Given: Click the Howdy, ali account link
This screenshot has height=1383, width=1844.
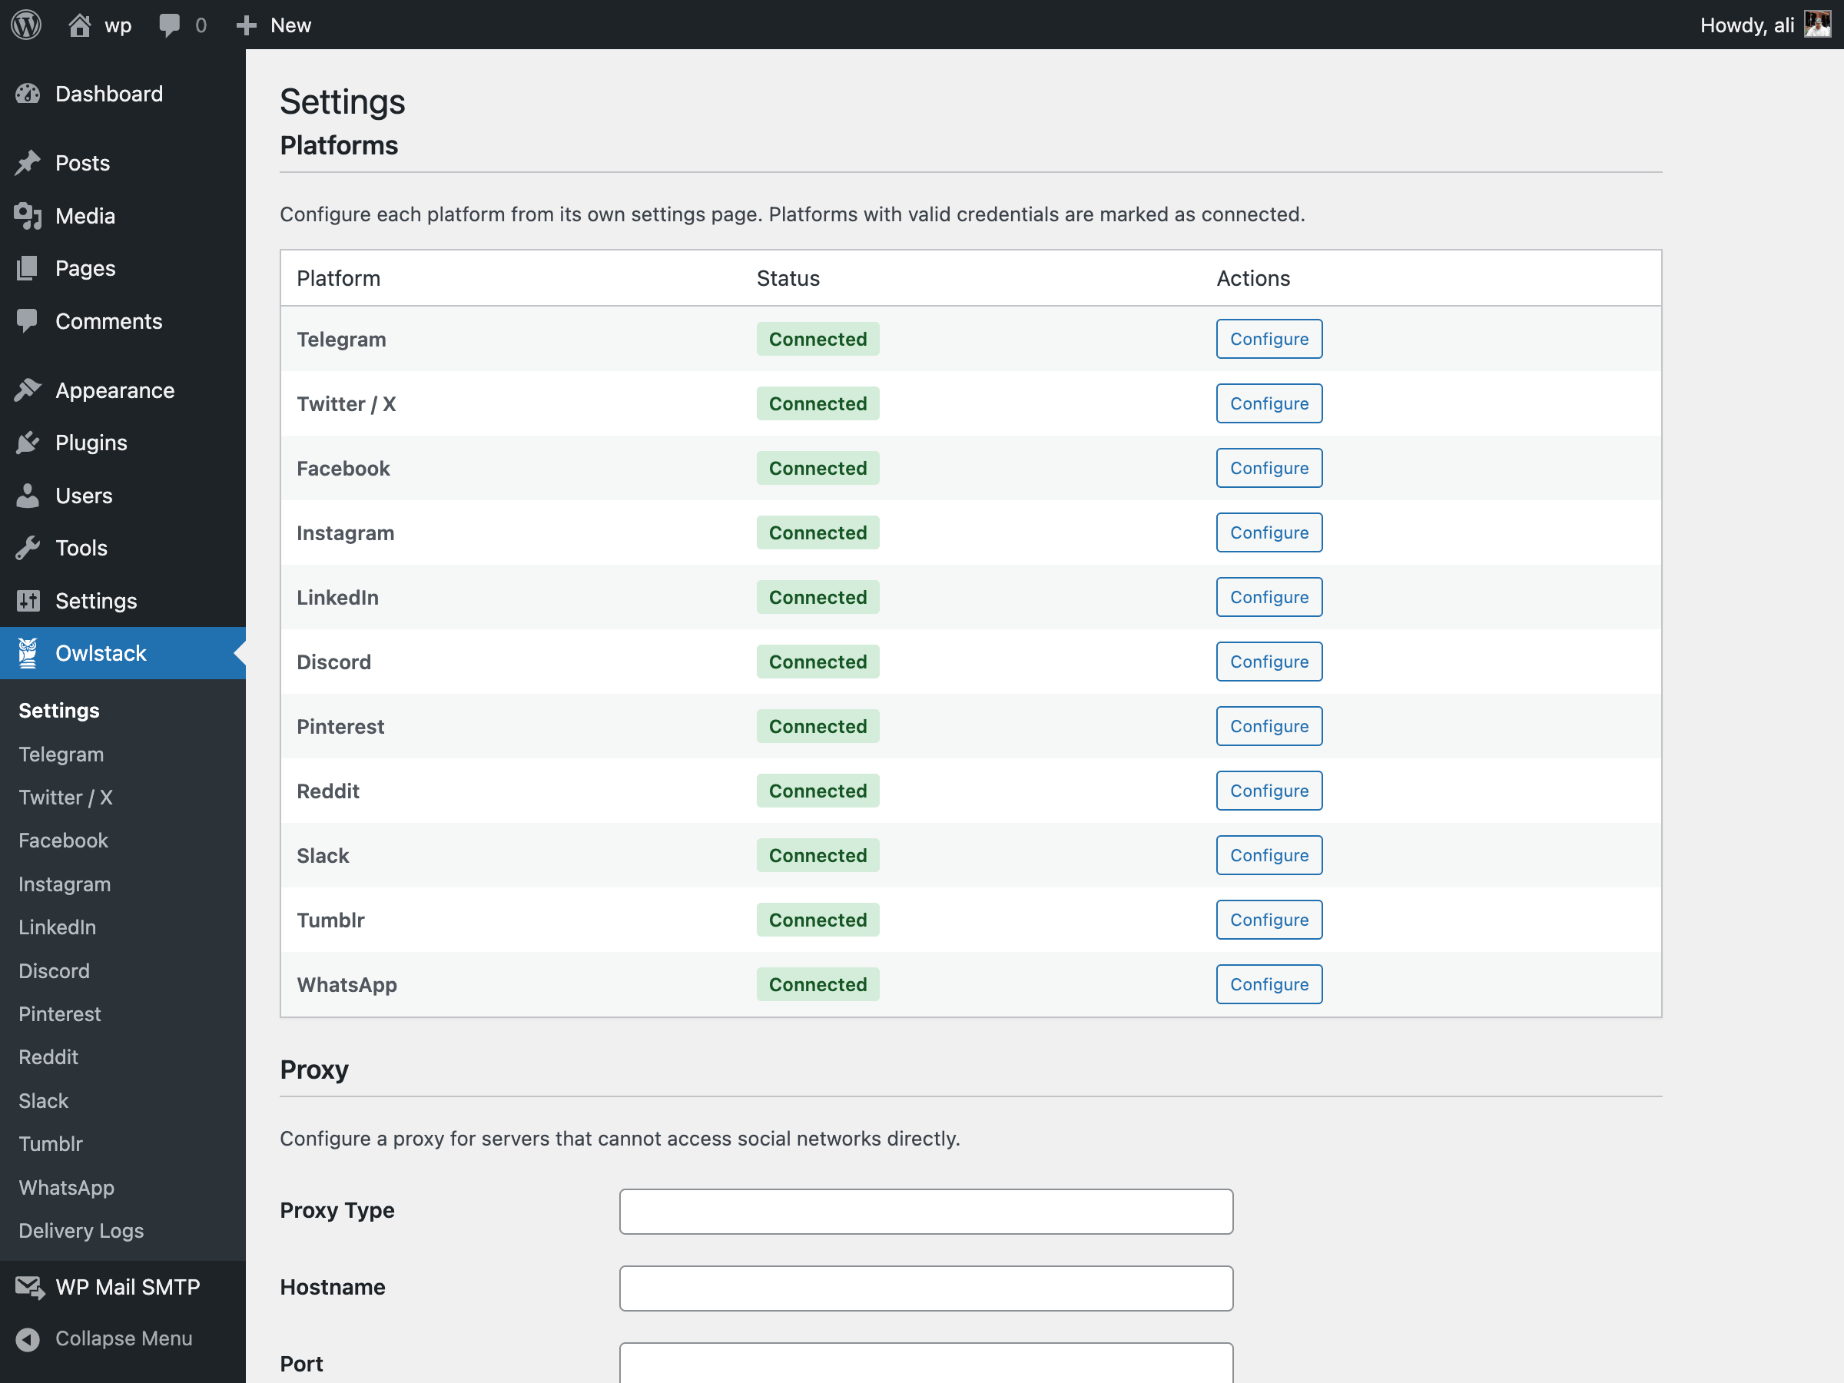Looking at the screenshot, I should point(1746,25).
